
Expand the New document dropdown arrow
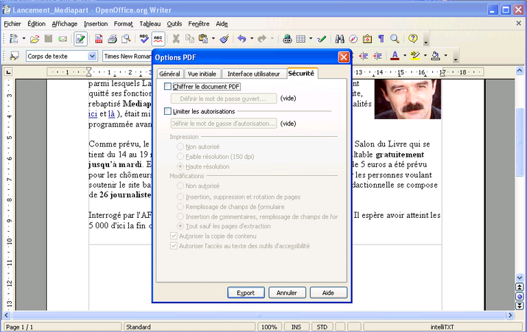pyautogui.click(x=23, y=38)
